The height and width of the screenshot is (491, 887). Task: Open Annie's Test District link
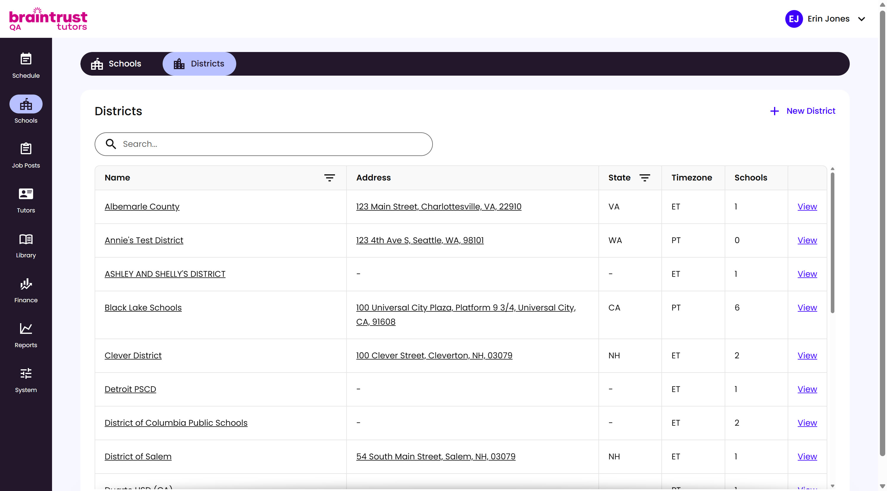click(144, 240)
